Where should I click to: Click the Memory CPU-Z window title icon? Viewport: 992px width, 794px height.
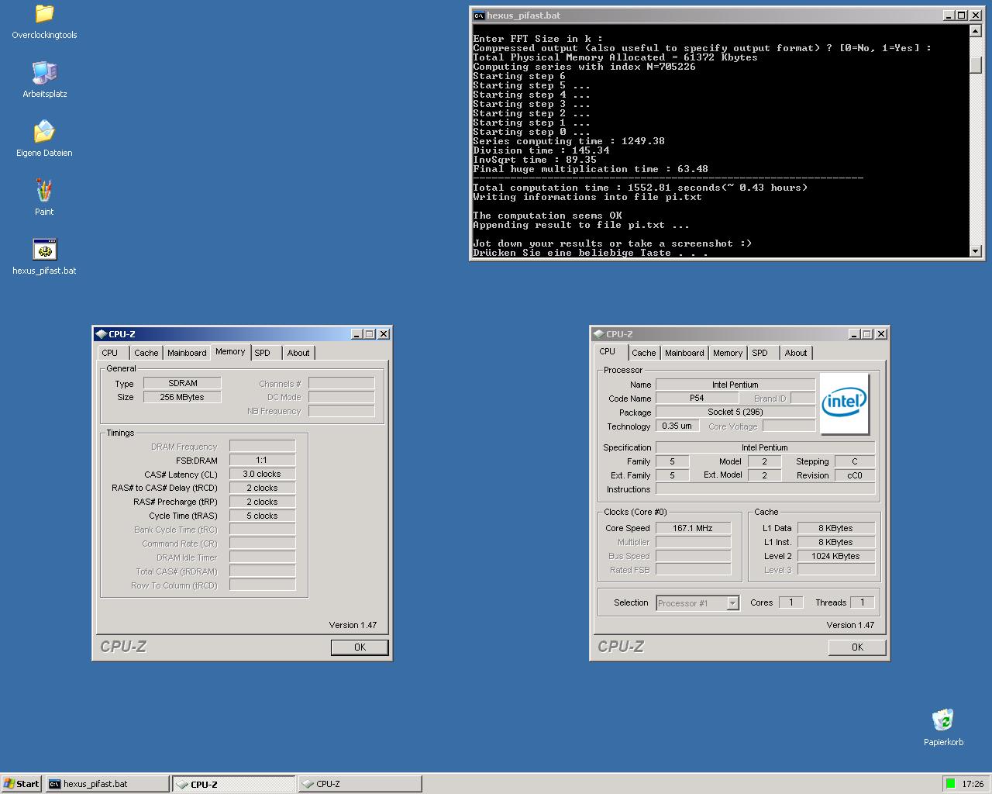coord(101,334)
